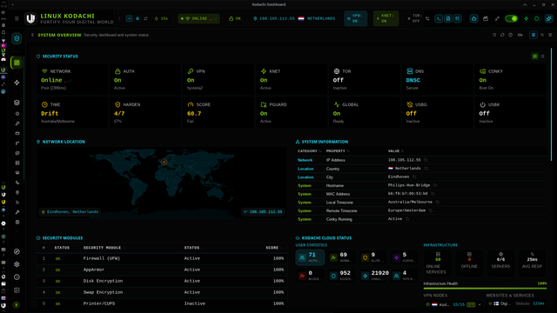Toggle the TOR: OFF button
This screenshot has width=557, height=313.
[x=415, y=18]
